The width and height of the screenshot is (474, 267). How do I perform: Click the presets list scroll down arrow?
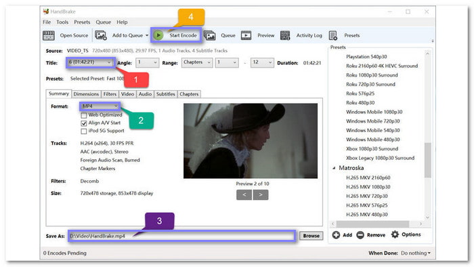427,218
